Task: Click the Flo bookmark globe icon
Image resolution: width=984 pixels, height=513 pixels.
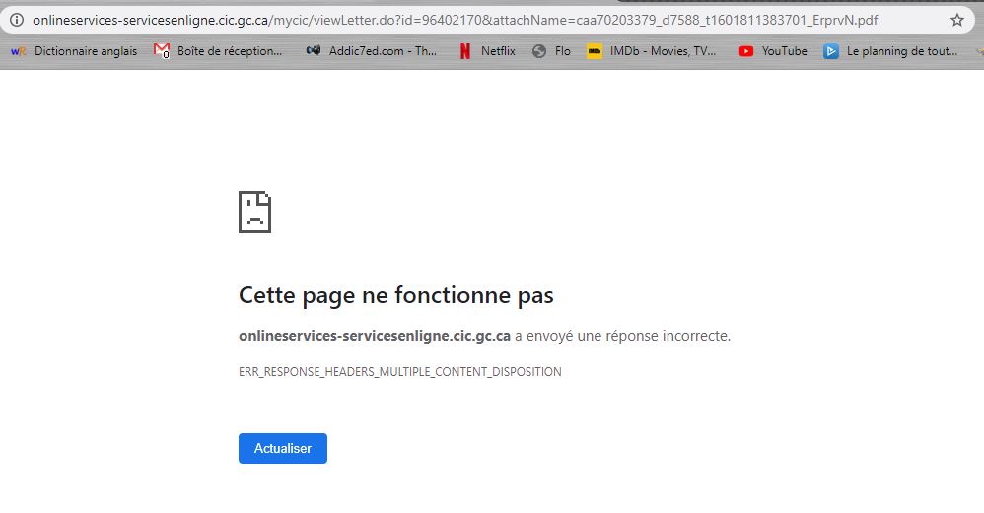Action: click(539, 51)
